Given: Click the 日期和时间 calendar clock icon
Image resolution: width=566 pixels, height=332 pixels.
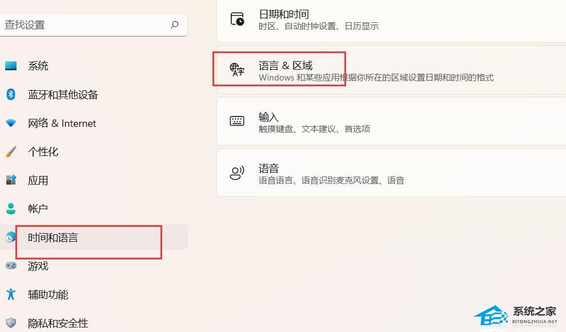Looking at the screenshot, I should tap(237, 19).
